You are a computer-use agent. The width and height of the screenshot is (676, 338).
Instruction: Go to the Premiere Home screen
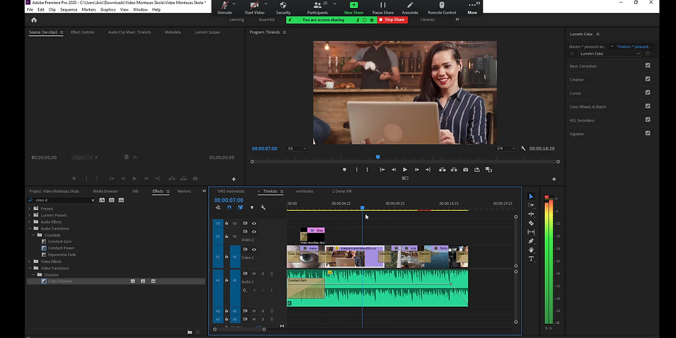[x=34, y=20]
